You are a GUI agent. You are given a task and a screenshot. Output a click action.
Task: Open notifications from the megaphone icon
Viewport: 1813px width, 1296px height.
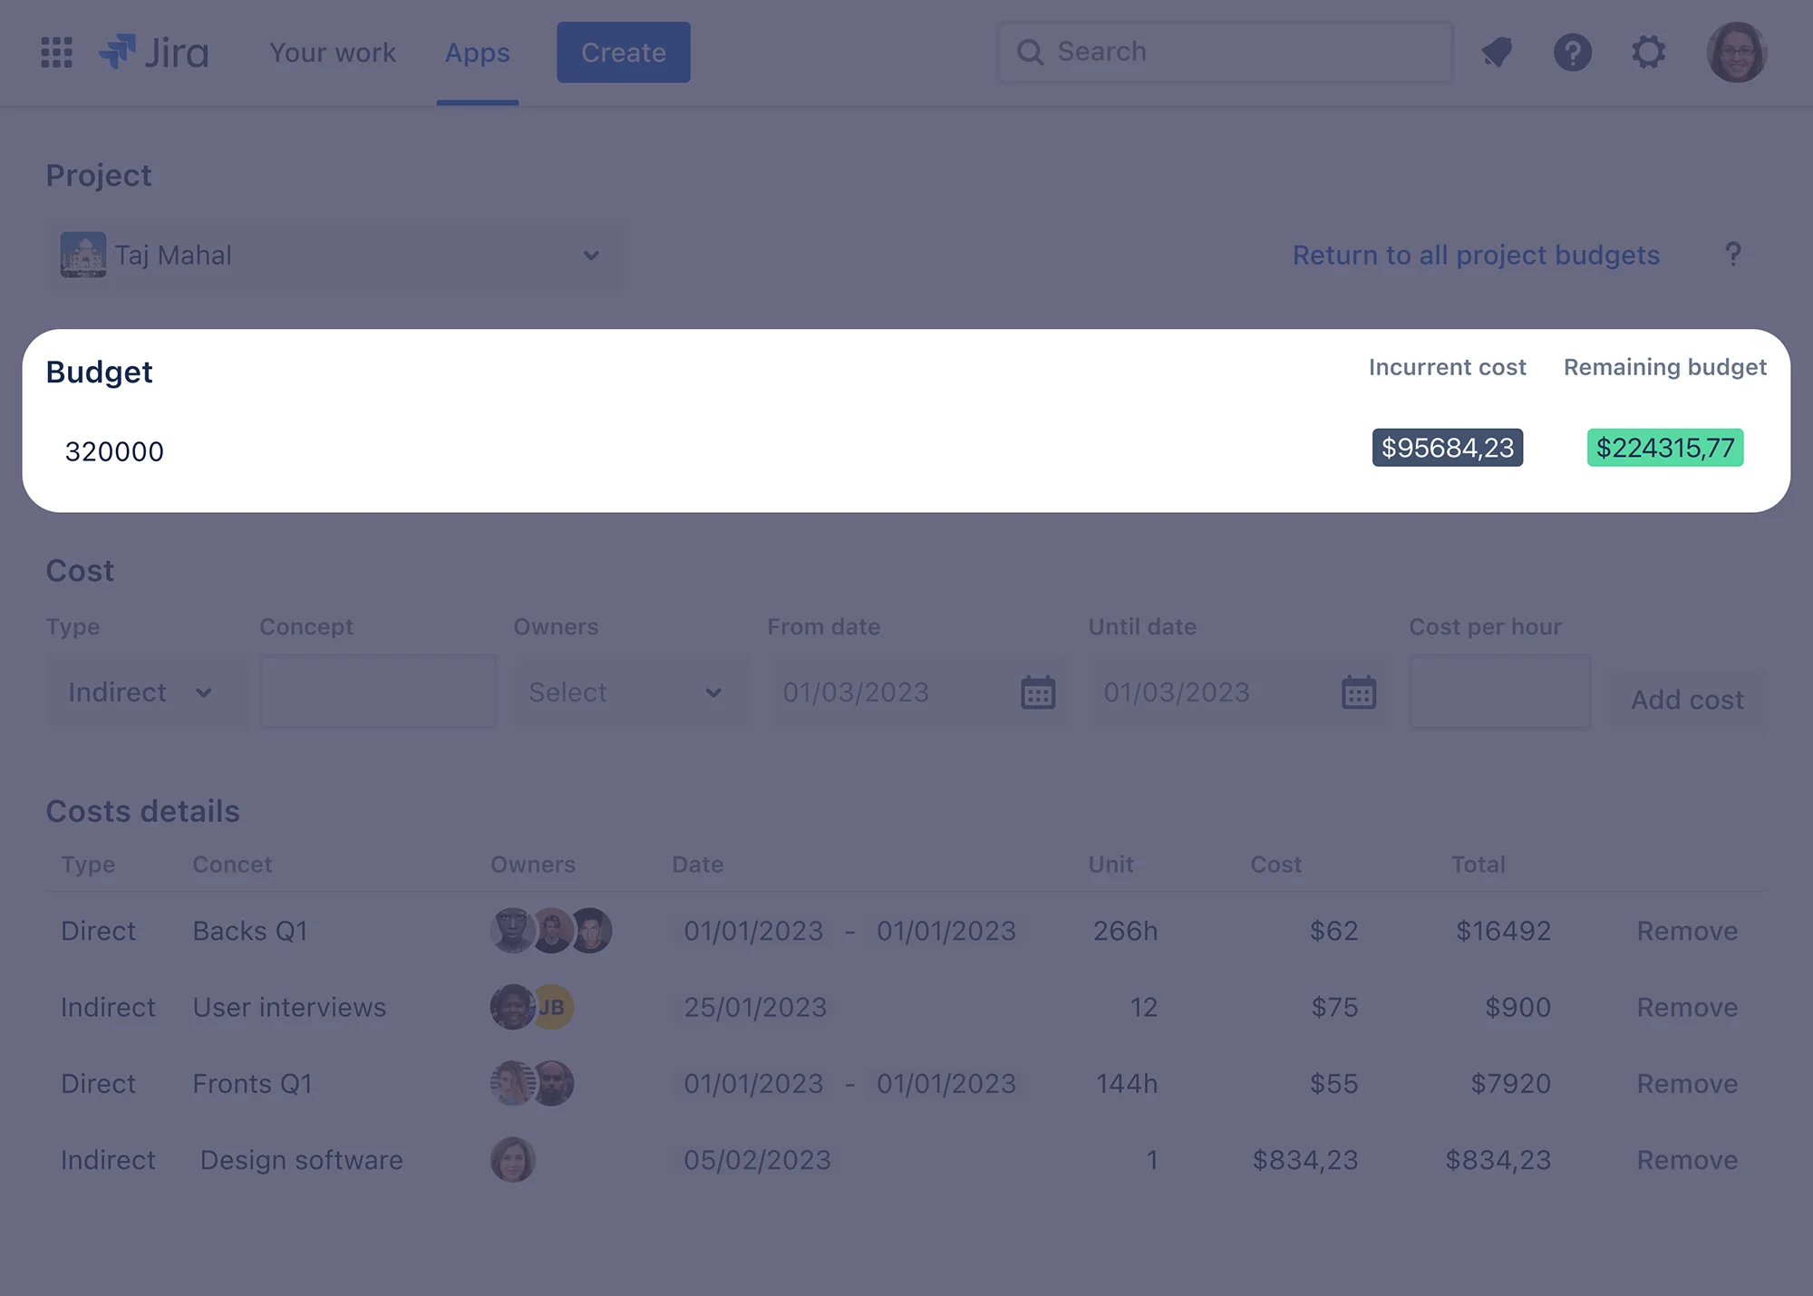click(x=1497, y=52)
